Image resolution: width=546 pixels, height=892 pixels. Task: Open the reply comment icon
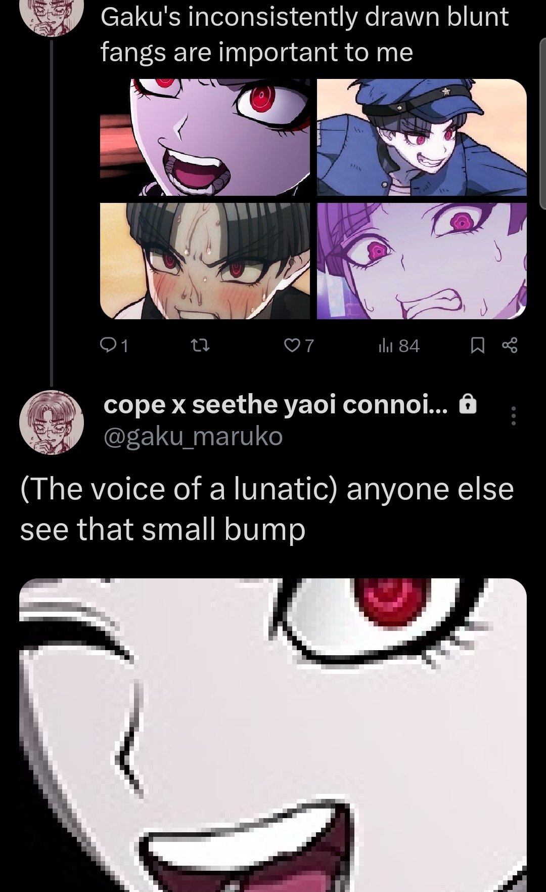point(108,346)
